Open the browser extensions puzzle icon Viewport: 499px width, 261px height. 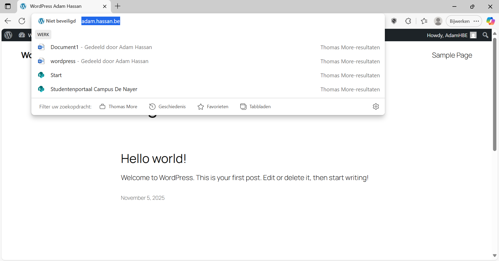coord(408,21)
